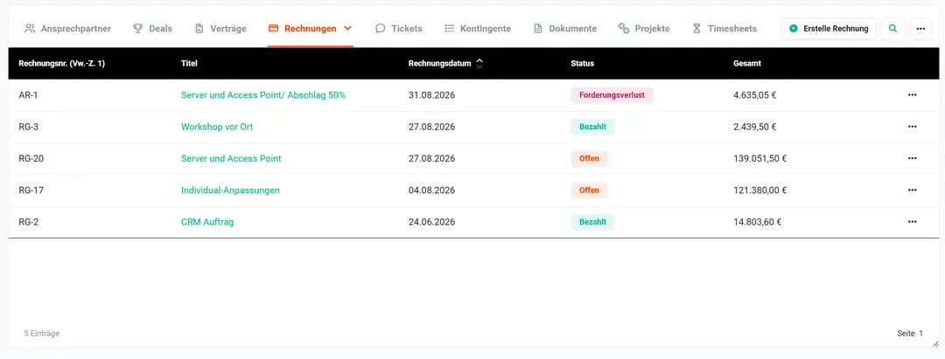This screenshot has width=945, height=359.
Task: Switch to the Deals tab
Action: (152, 28)
